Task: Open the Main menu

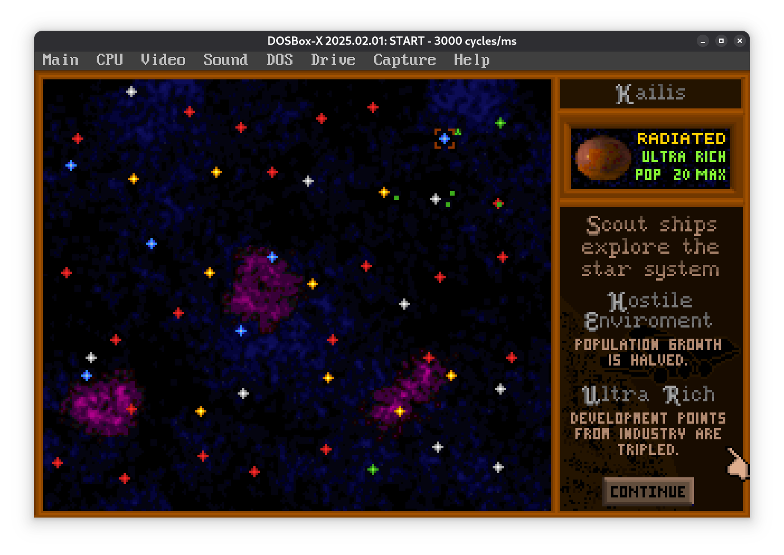Action: pos(60,60)
